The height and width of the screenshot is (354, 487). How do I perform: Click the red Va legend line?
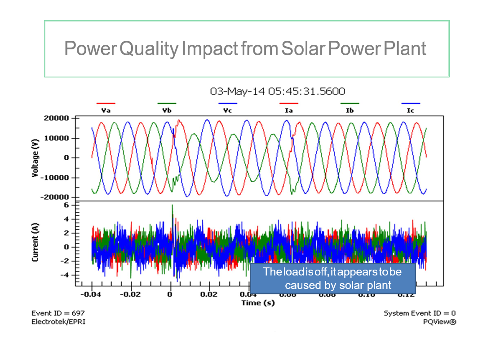click(x=106, y=104)
